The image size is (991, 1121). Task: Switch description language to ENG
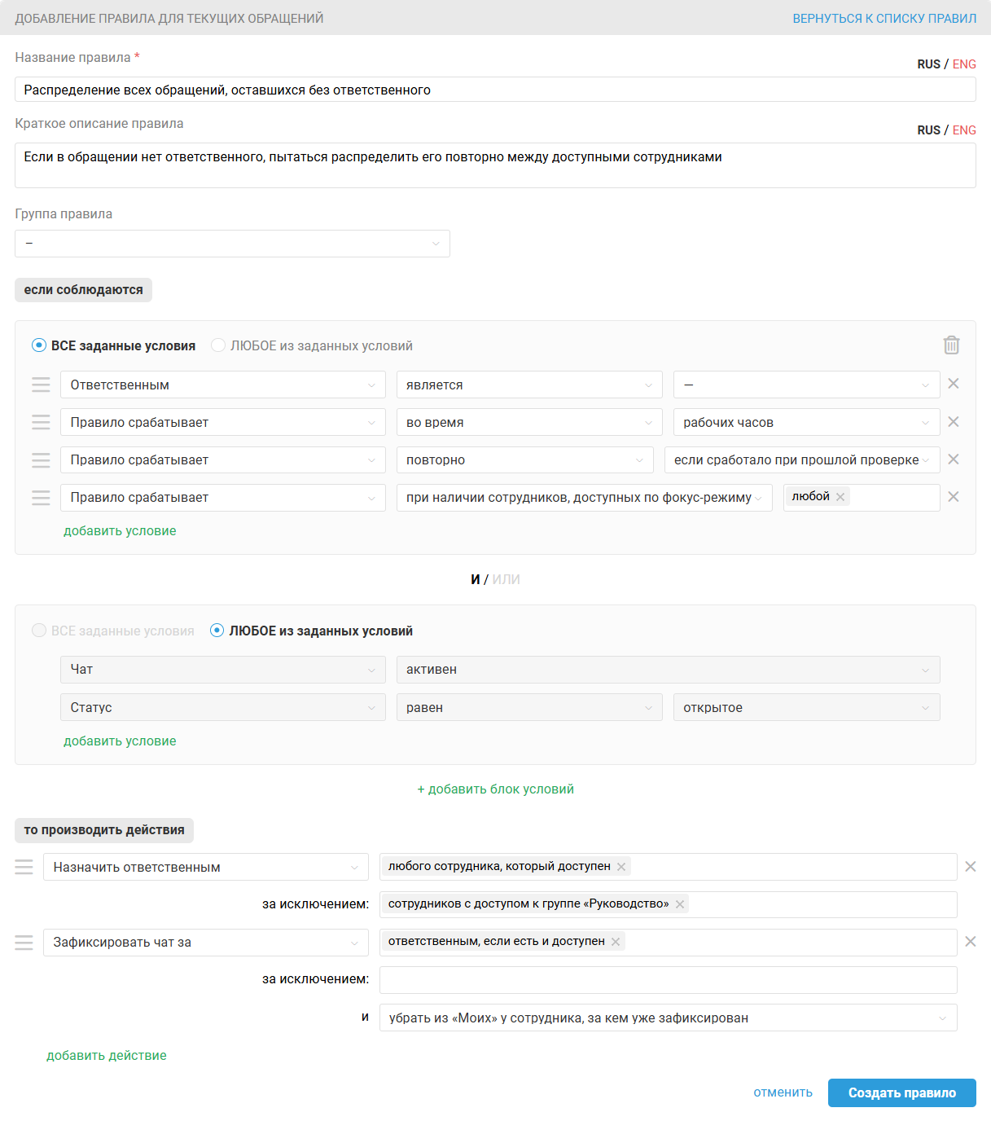pyautogui.click(x=964, y=130)
